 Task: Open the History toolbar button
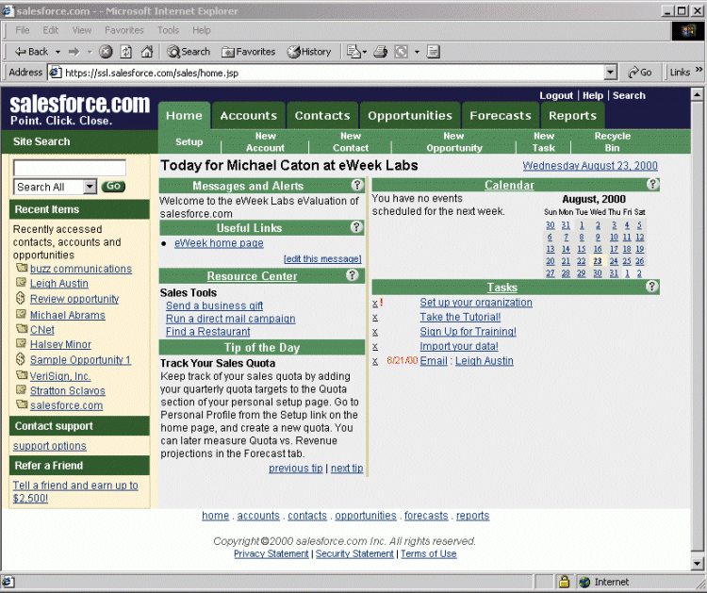pos(309,52)
